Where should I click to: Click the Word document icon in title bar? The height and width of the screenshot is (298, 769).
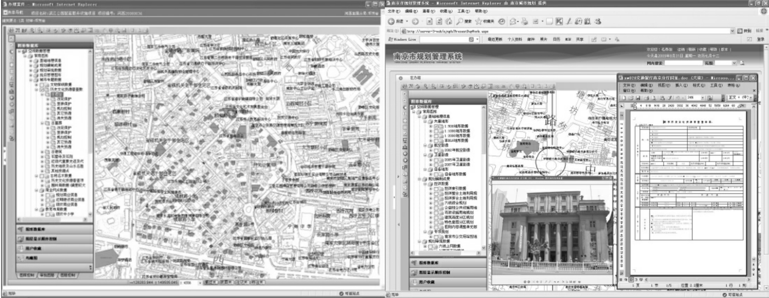click(x=621, y=77)
